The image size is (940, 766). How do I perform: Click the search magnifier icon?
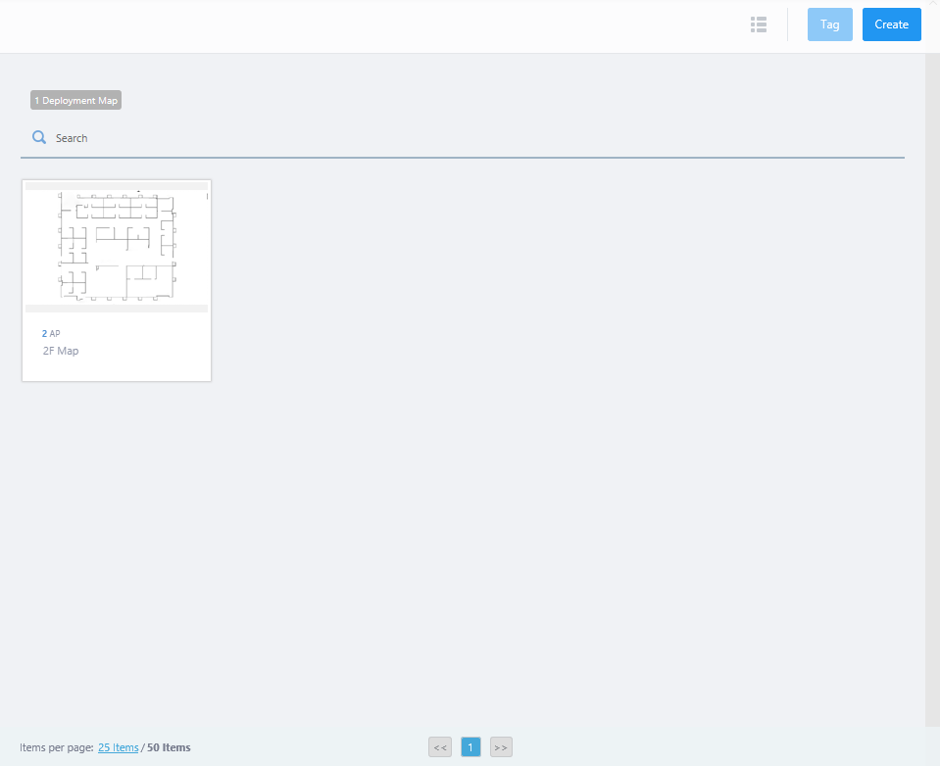pyautogui.click(x=39, y=138)
